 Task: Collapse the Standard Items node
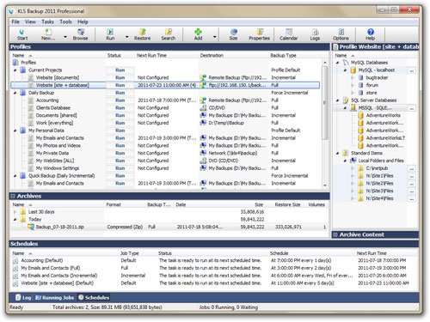pyautogui.click(x=338, y=153)
